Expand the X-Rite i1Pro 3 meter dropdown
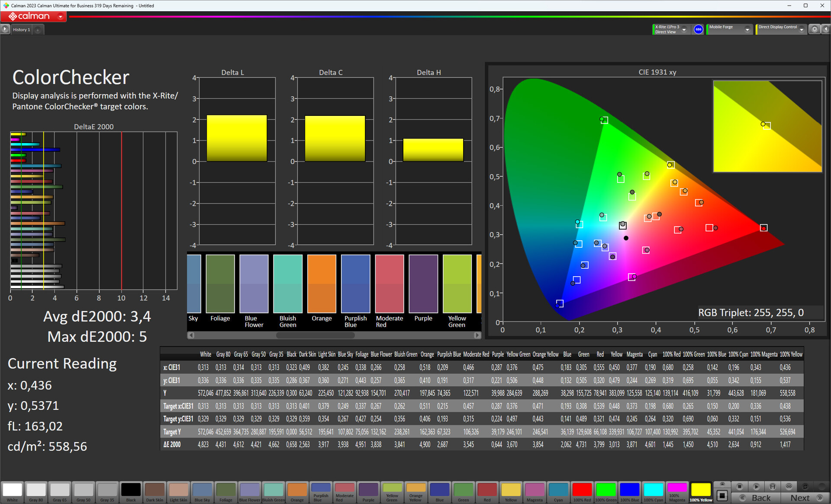This screenshot has width=831, height=504. pyautogui.click(x=684, y=29)
